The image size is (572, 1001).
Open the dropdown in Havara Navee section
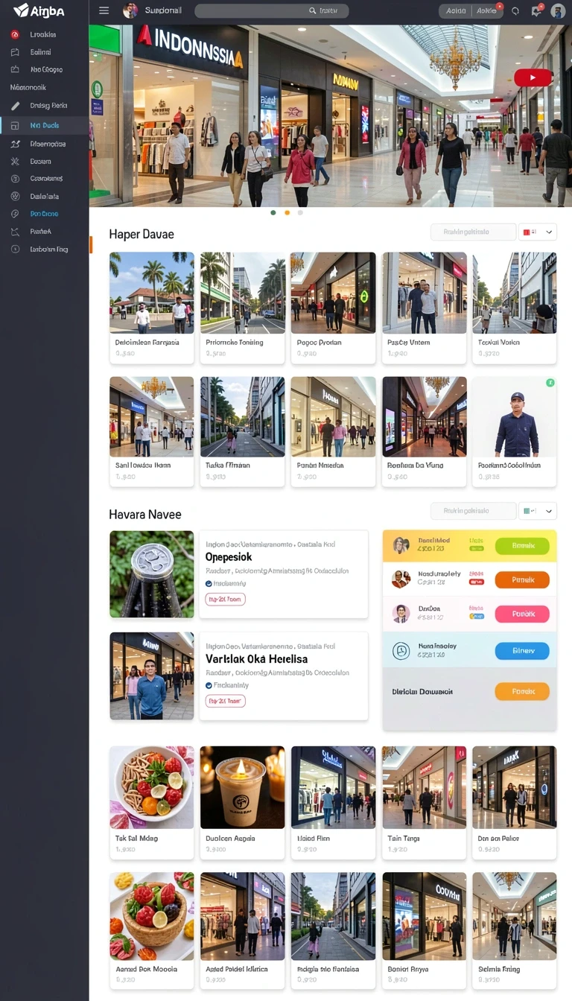click(538, 511)
